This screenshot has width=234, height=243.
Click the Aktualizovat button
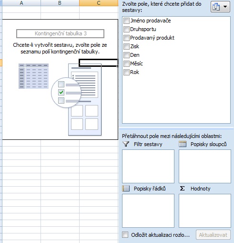(x=213, y=235)
